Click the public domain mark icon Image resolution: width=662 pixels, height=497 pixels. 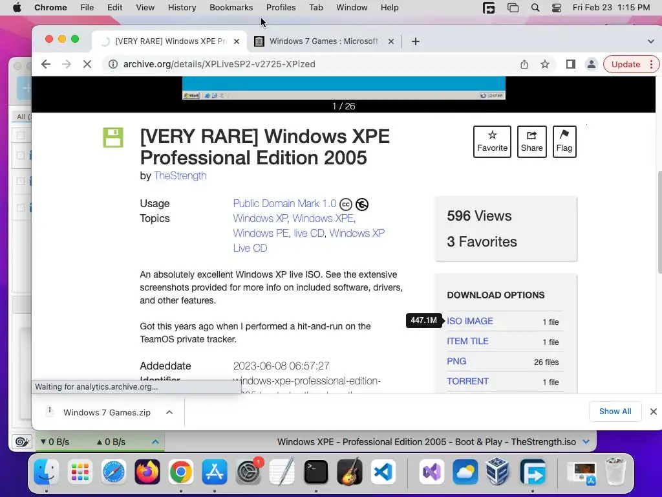point(362,204)
